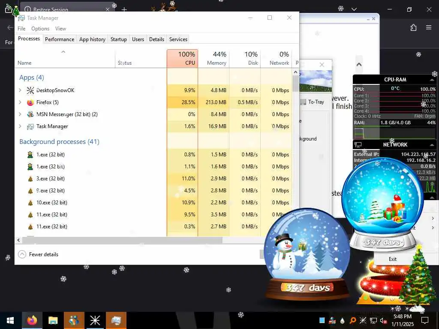The width and height of the screenshot is (439, 329).
Task: Open the View menu in Task Manager
Action: [60, 29]
